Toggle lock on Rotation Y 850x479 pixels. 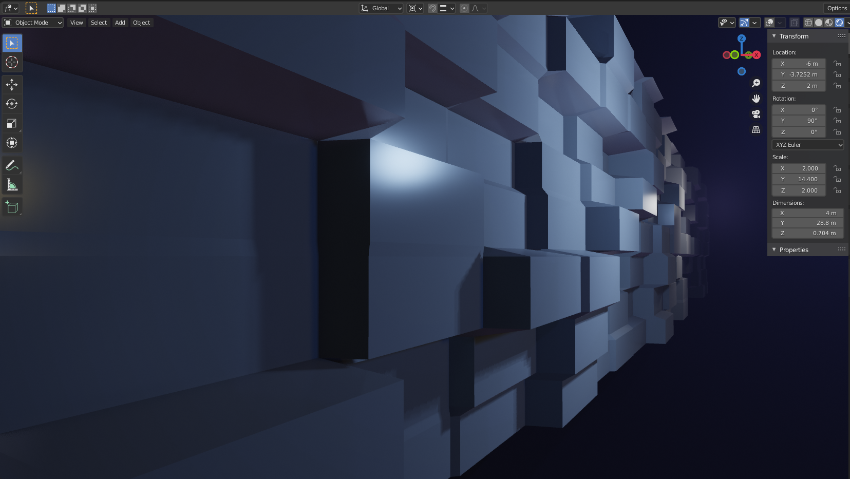click(x=837, y=121)
